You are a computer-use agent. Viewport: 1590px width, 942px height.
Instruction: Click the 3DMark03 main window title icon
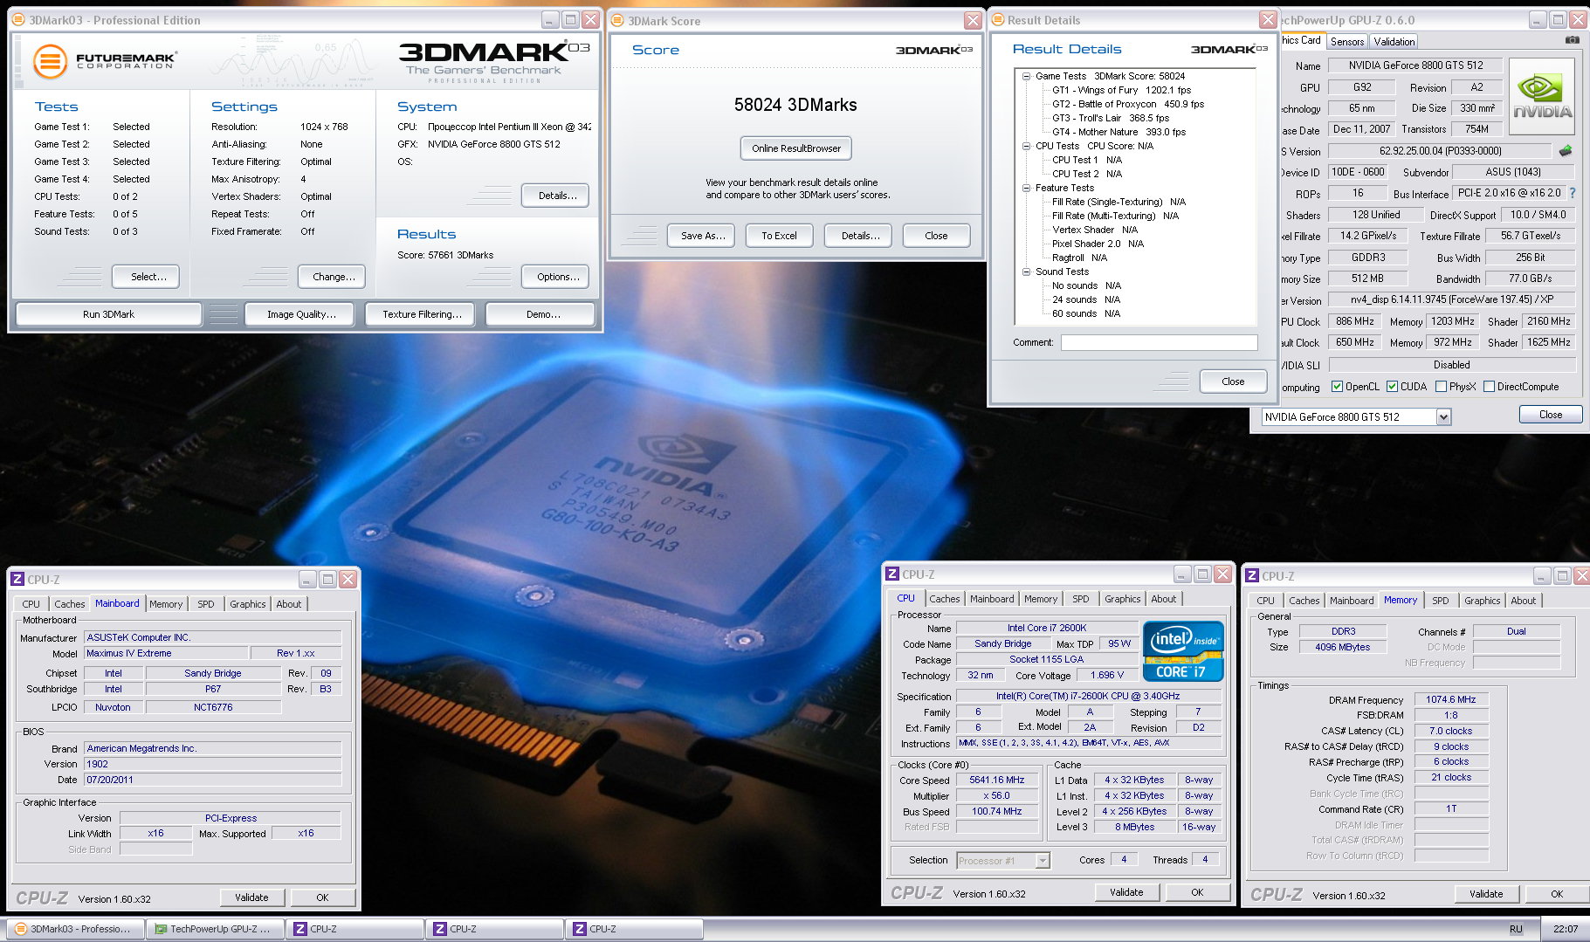point(19,19)
